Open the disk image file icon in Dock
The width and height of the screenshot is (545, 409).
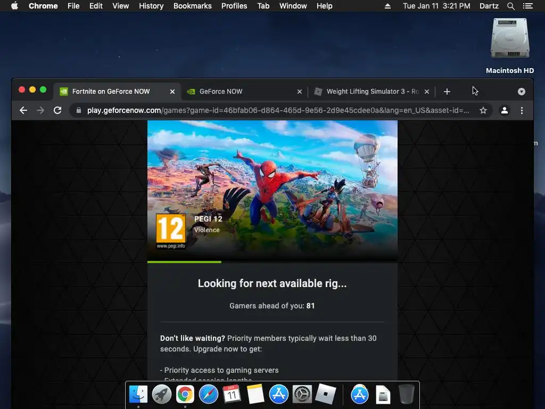coord(383,395)
